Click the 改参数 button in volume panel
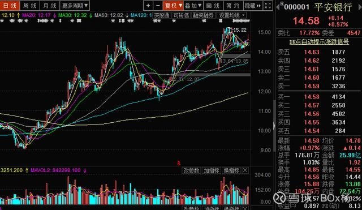The height and width of the screenshot is (210, 362). click(x=191, y=170)
